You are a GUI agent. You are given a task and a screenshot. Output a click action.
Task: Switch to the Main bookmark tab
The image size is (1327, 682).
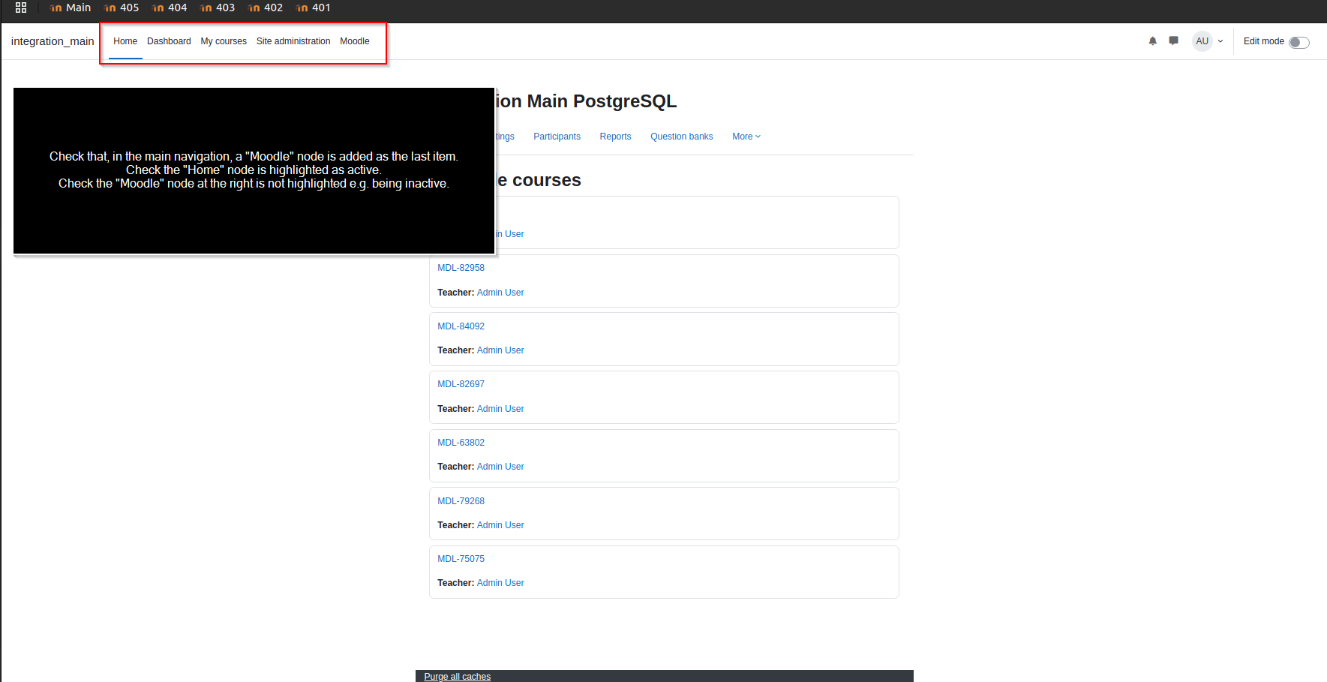(x=71, y=8)
